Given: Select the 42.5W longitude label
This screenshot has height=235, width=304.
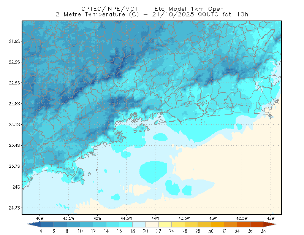Looking at the screenshot, I should 242,218.
